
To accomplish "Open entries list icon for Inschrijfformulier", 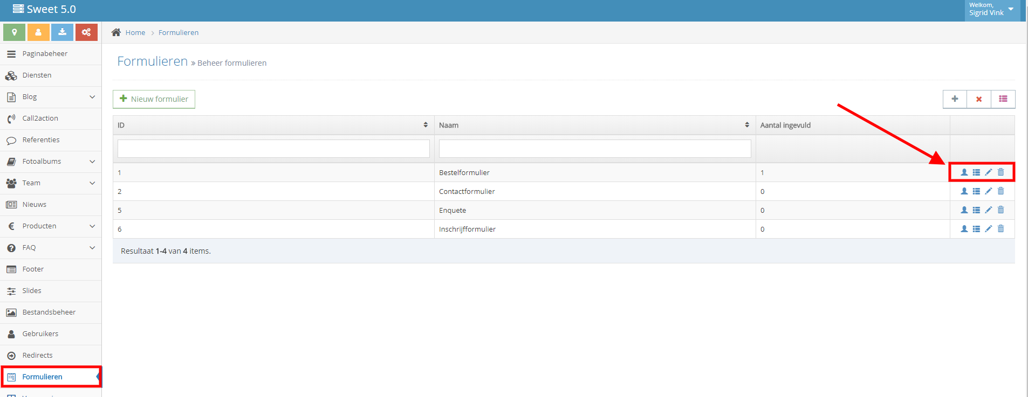I will [x=976, y=229].
